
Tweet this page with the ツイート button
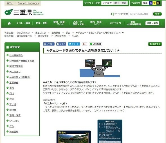click(74, 44)
